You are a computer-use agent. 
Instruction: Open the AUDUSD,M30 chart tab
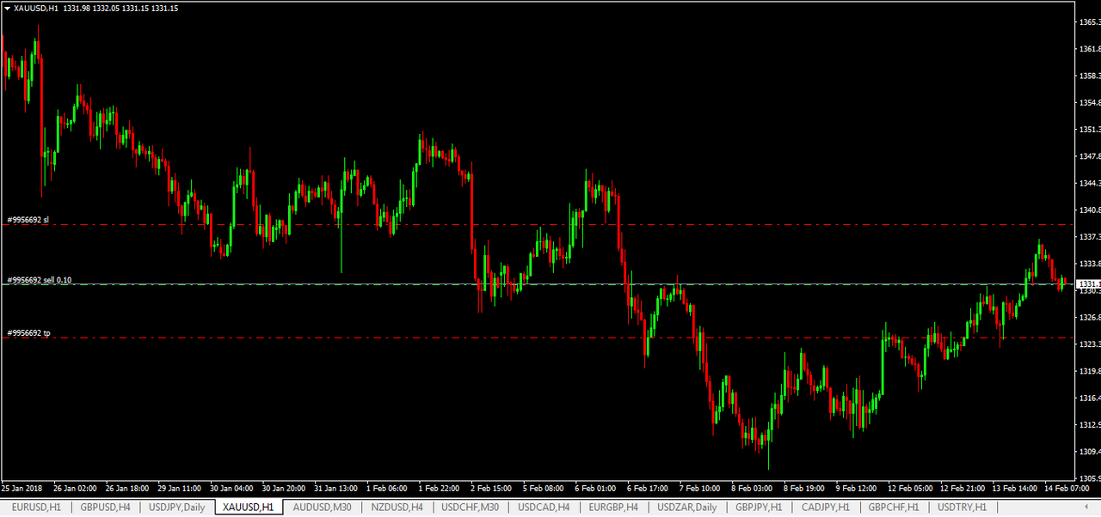click(322, 508)
